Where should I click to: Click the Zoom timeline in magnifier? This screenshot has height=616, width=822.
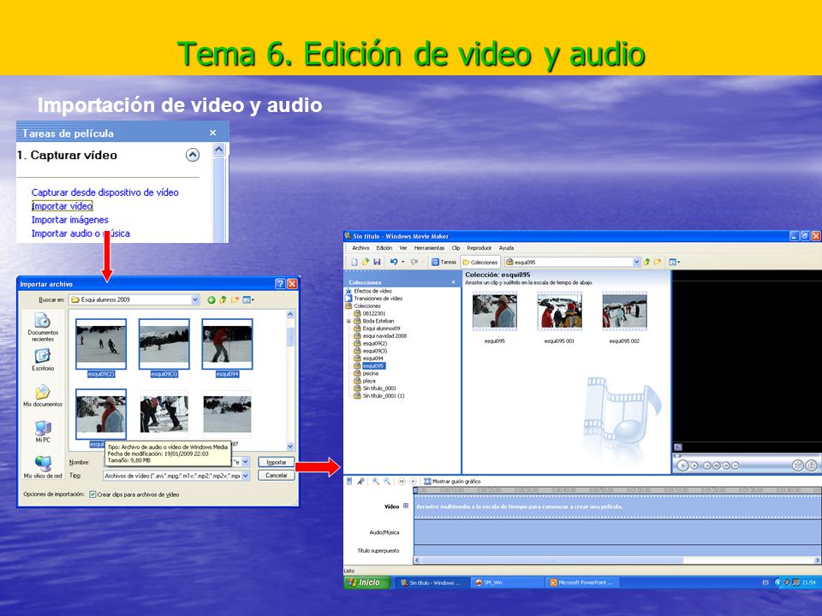pos(376,482)
